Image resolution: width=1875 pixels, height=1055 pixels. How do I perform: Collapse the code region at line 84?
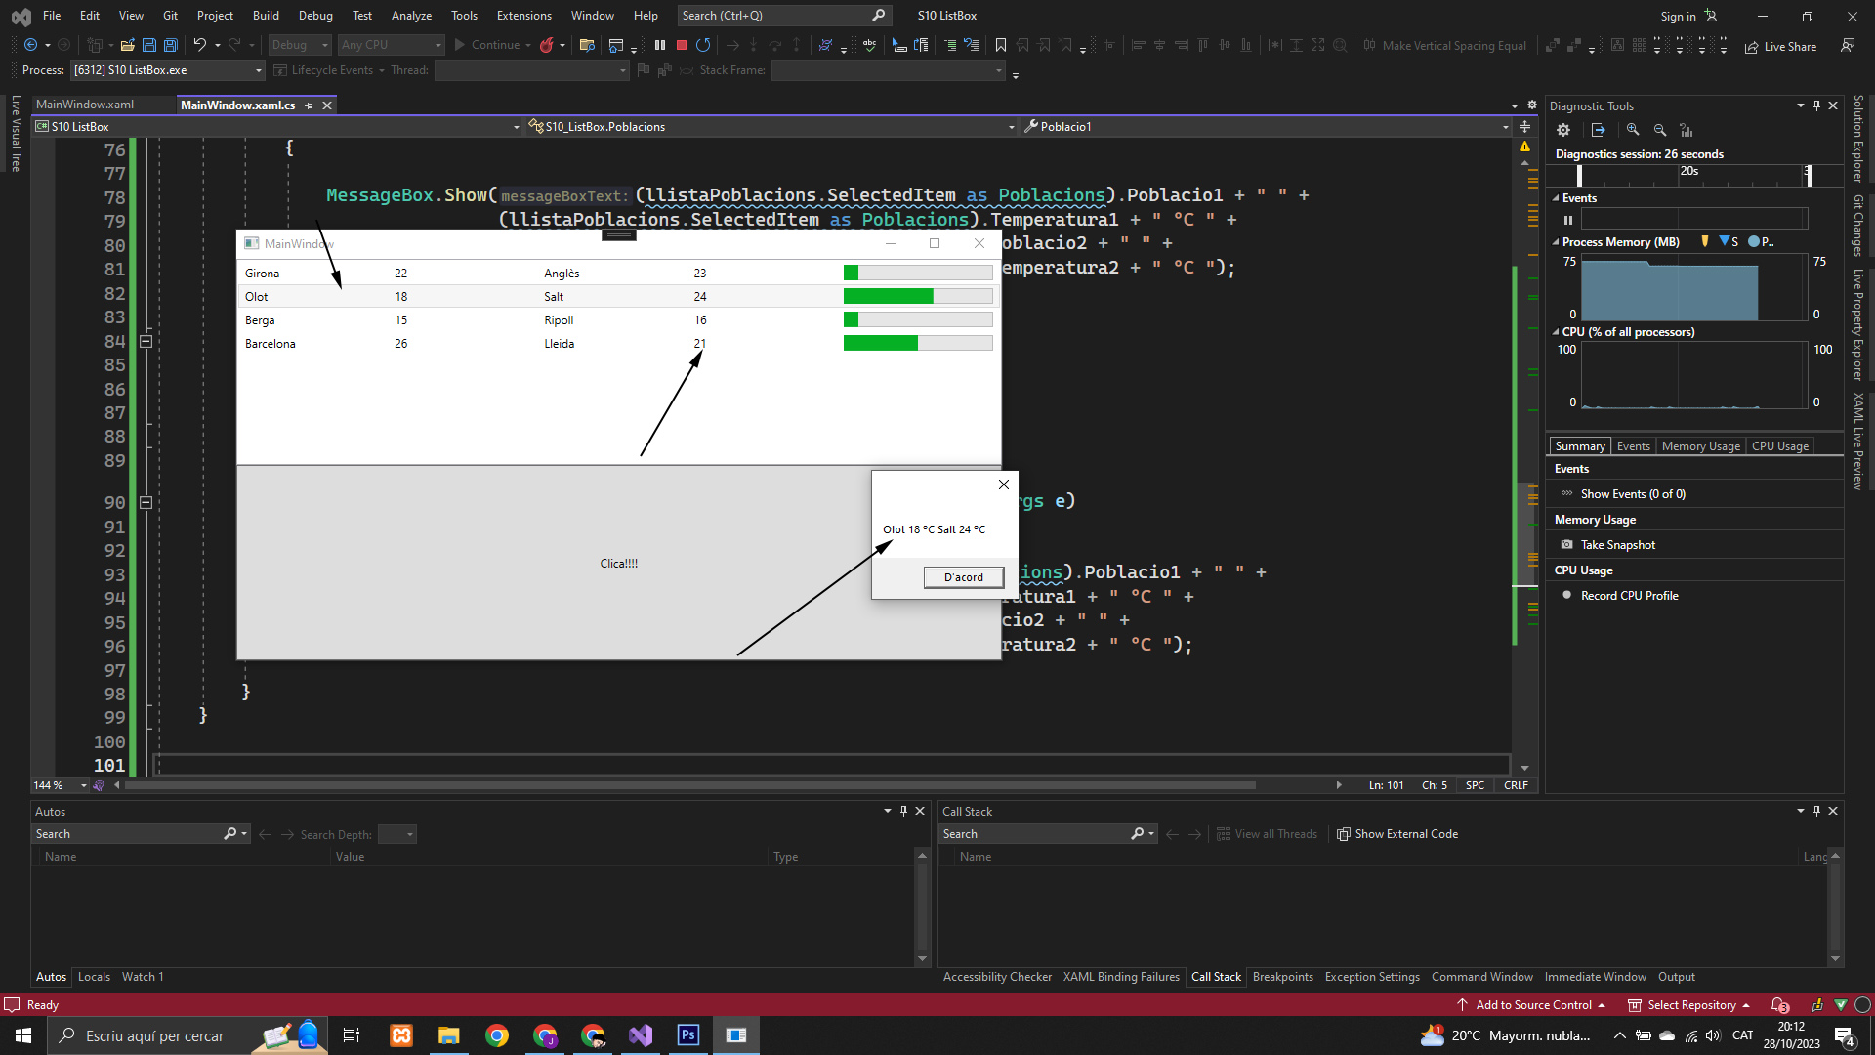click(146, 341)
